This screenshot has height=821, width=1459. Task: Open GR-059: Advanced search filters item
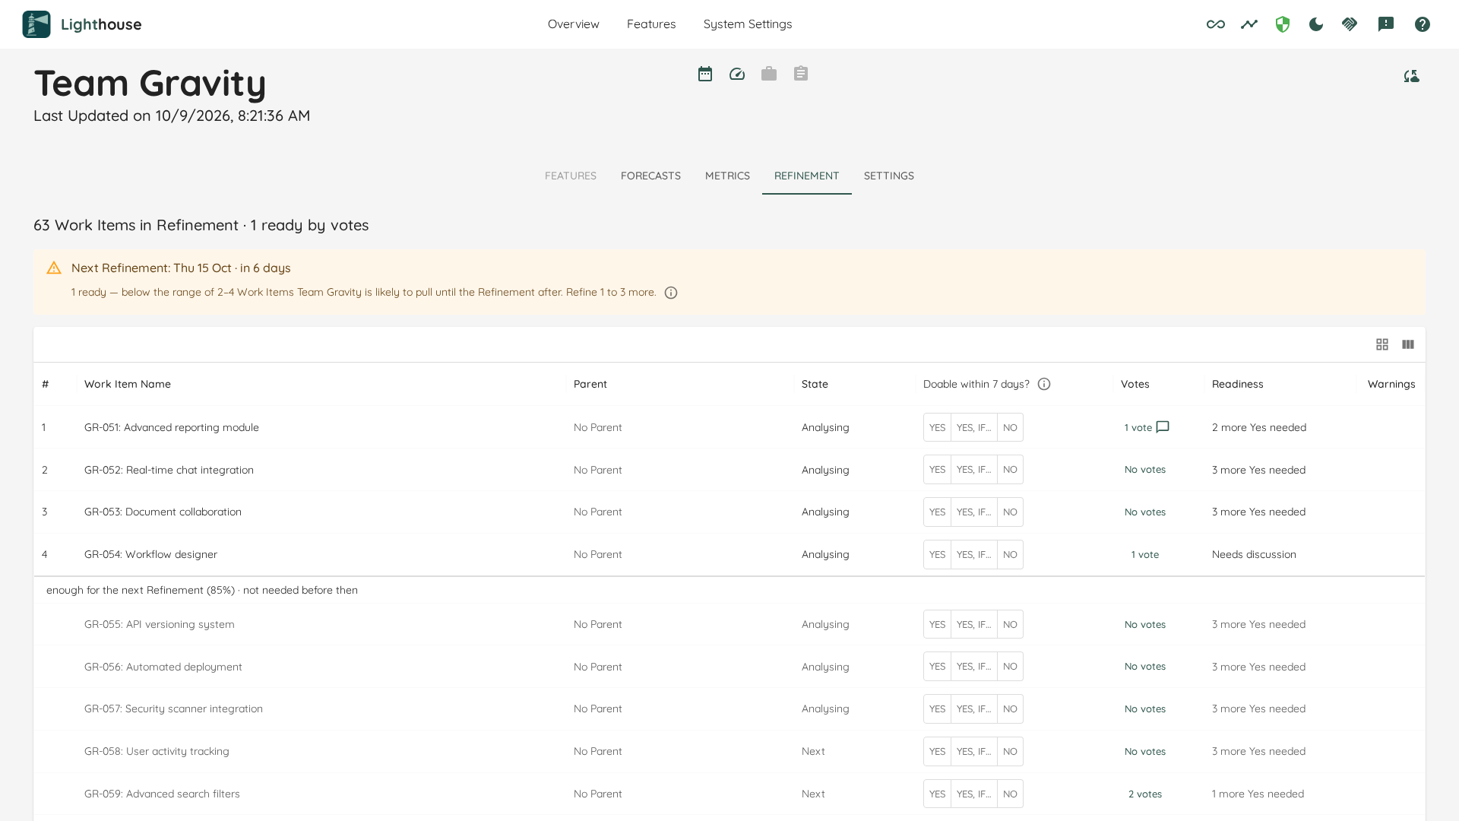[x=162, y=794]
